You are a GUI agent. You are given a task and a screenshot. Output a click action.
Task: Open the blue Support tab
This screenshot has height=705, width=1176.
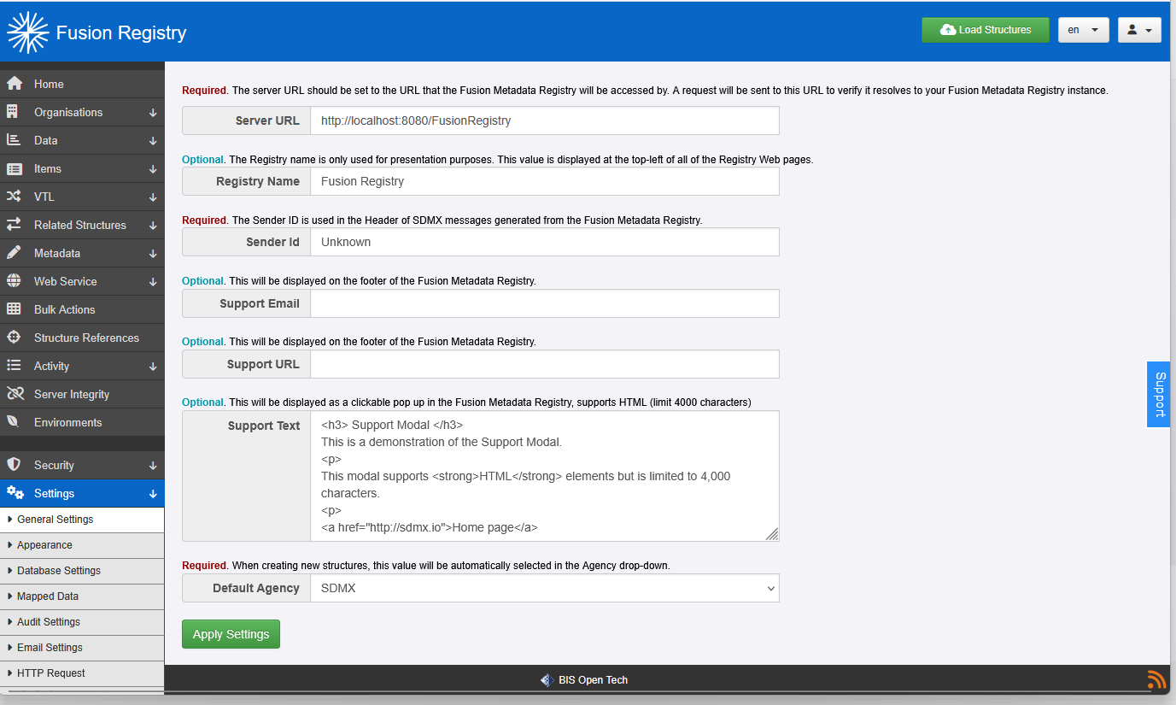tap(1158, 394)
